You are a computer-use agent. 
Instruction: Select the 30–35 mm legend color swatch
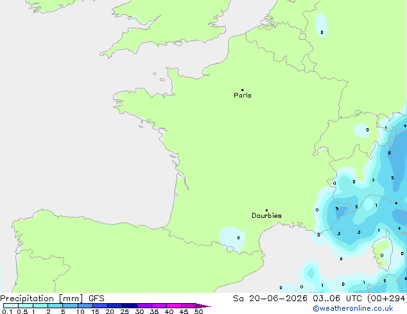pyautogui.click(x=144, y=306)
